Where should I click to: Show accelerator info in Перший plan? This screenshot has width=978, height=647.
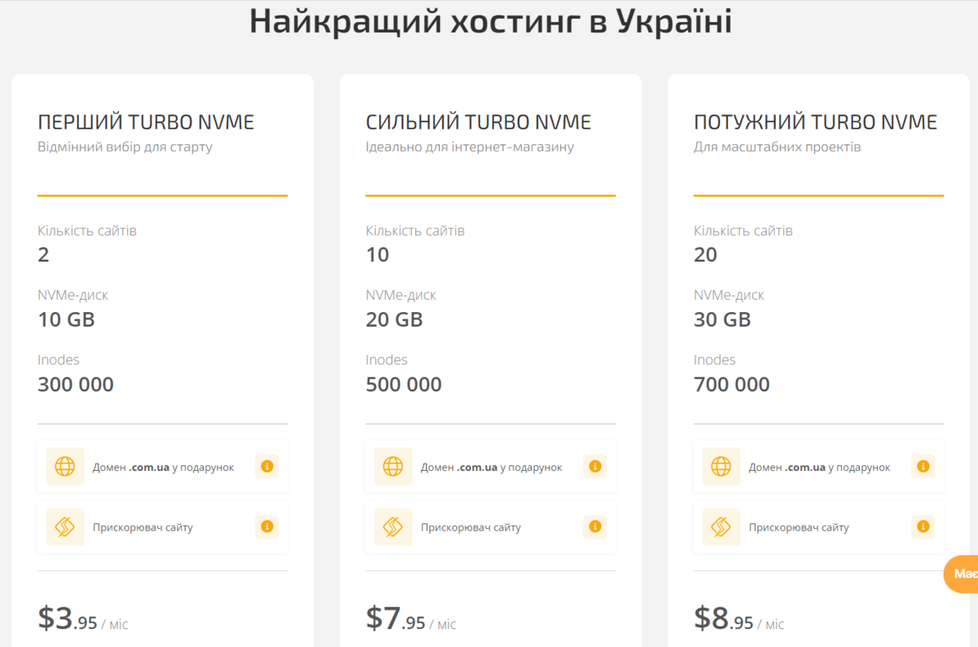pos(267,527)
